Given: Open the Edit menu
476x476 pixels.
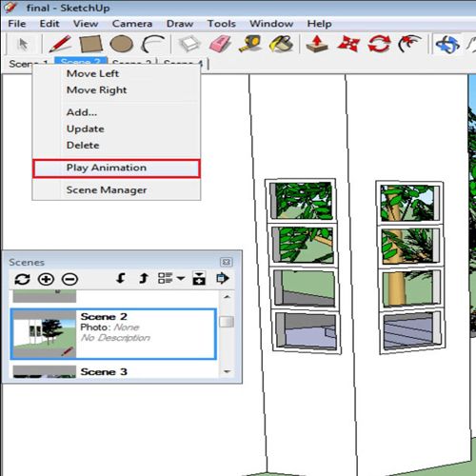Looking at the screenshot, I should pos(50,24).
